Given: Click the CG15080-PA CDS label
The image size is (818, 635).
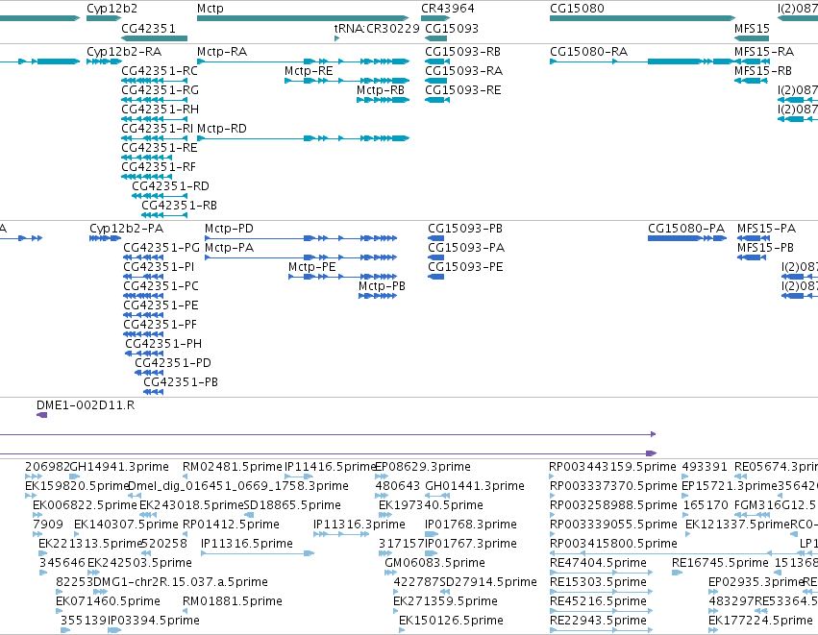Looking at the screenshot, I should [686, 229].
